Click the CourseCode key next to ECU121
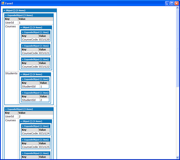Image resolution: width=180 pixels, height=160 pixels. point(30,53)
